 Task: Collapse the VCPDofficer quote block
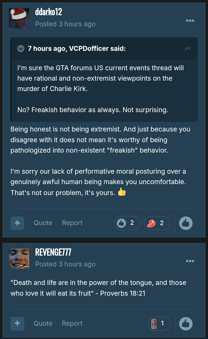pyautogui.click(x=21, y=49)
